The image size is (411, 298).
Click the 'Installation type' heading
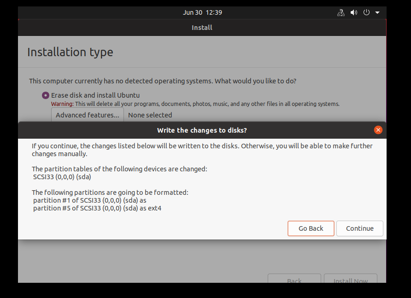click(70, 52)
